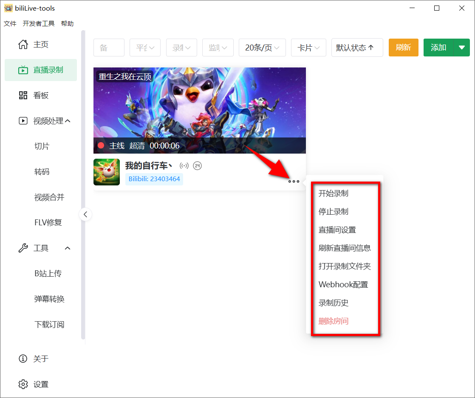This screenshot has width=475, height=398.
Task: Click the 视频处理 video processing icon
Action: pos(23,121)
